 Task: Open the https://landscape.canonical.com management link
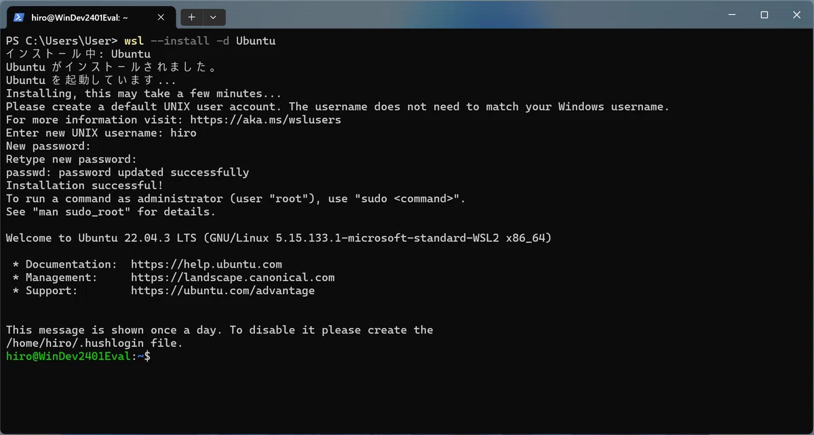click(x=233, y=277)
